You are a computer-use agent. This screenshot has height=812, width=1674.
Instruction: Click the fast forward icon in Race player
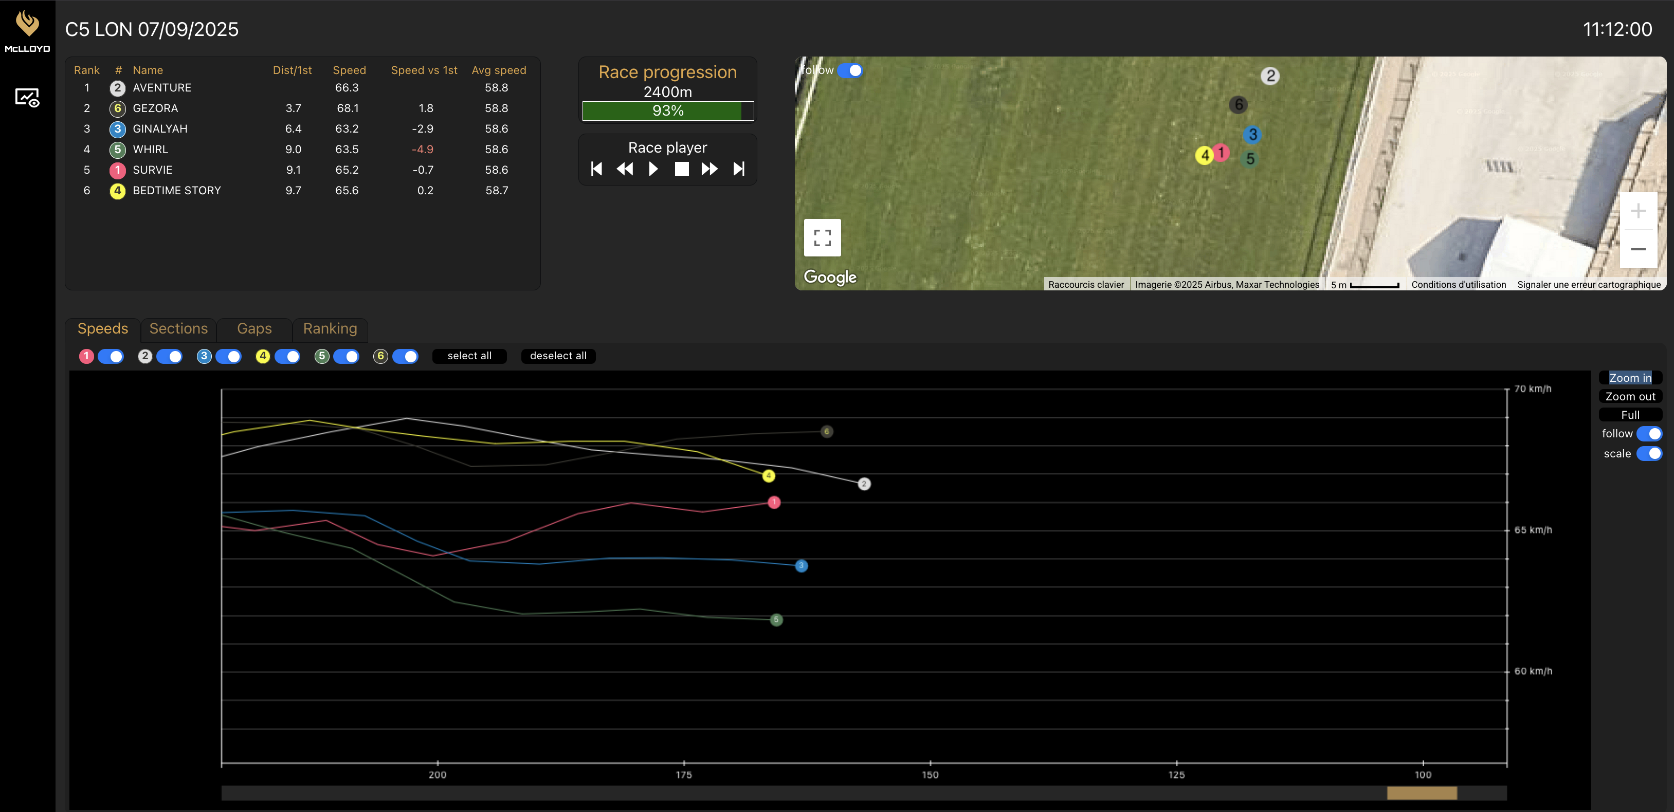click(709, 169)
